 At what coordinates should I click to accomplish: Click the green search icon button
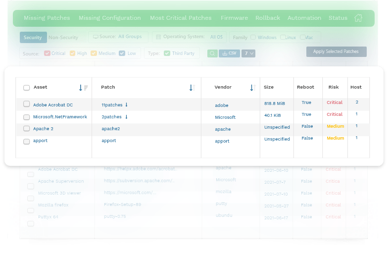[x=212, y=53]
